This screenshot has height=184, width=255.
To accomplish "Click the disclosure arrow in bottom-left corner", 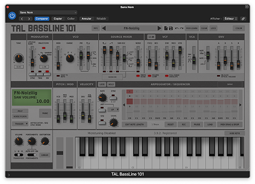I will 9,175.
